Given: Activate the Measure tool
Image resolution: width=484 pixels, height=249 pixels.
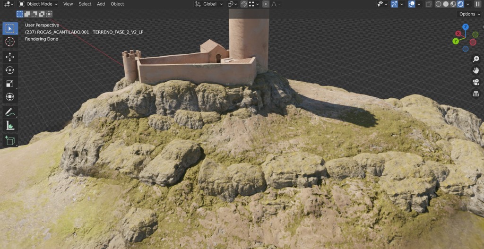Looking at the screenshot, I should pyautogui.click(x=10, y=125).
